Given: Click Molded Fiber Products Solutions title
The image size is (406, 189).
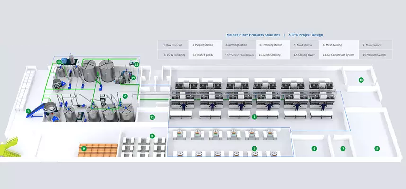Looking at the screenshot, I should pos(253,35).
